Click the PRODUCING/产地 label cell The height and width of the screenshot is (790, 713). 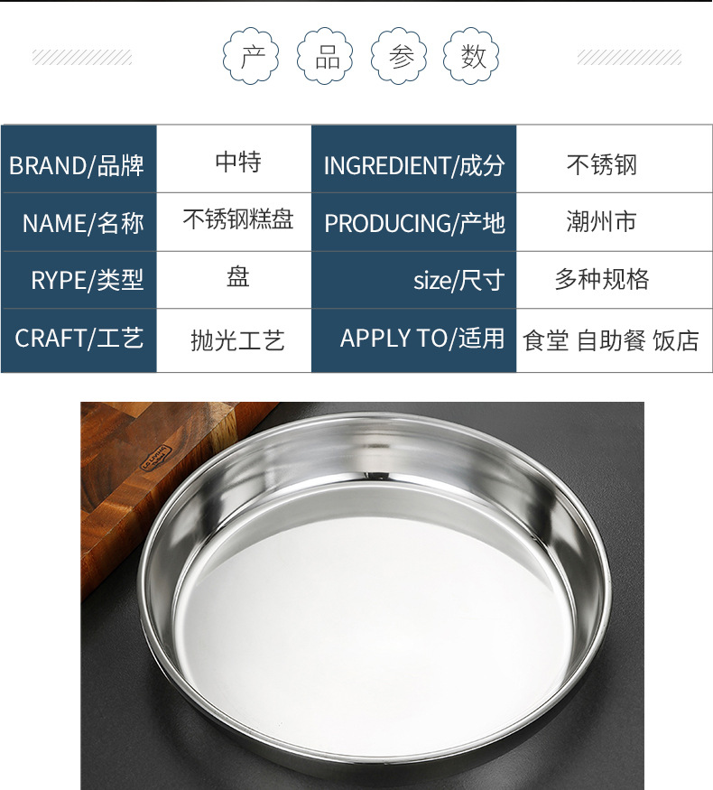click(414, 222)
